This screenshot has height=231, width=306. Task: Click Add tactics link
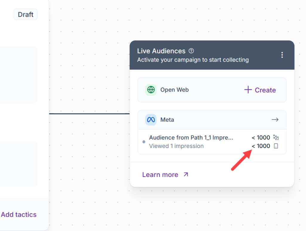click(19, 215)
